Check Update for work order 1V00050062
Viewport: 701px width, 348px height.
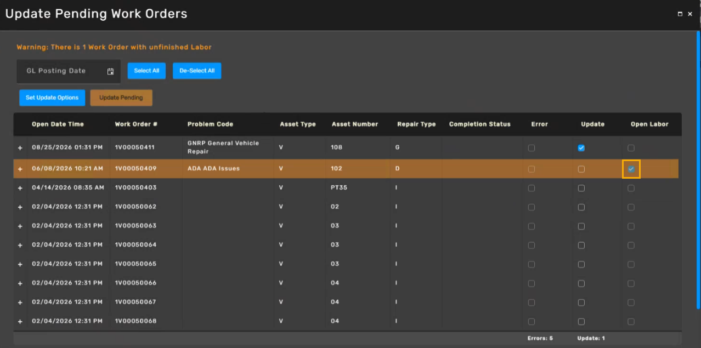tap(581, 207)
